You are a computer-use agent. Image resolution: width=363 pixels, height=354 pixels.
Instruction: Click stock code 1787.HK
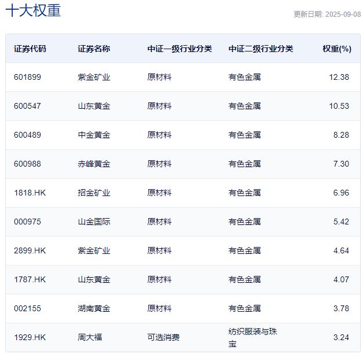pos(30,279)
